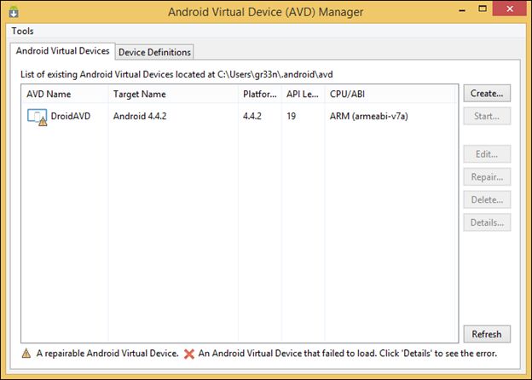Close the AVD Manager window
532x380 pixels.
tap(510, 9)
